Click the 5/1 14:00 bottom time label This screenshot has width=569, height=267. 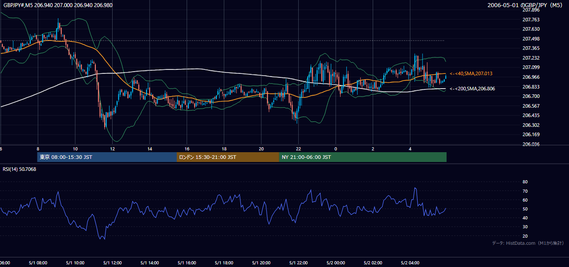point(150,263)
